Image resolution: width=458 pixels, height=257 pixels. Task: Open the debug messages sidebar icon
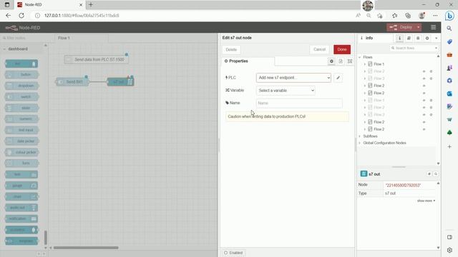[418, 38]
